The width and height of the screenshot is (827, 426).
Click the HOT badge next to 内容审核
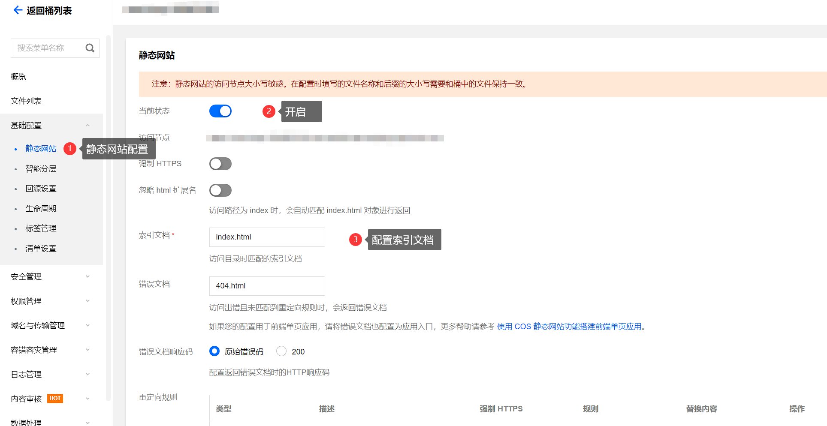[x=55, y=399]
